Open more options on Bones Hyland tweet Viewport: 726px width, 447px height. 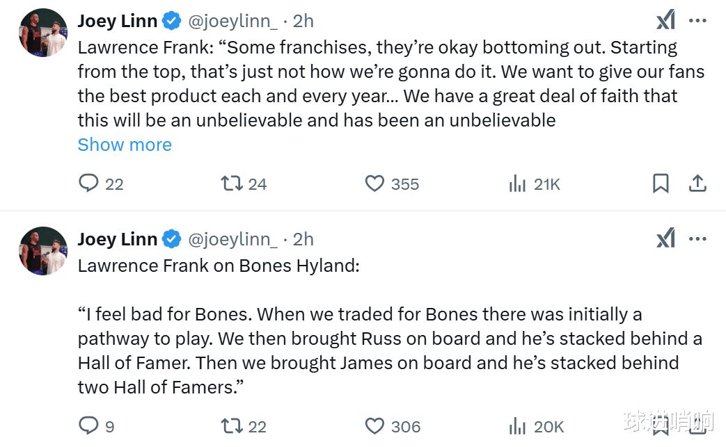click(x=697, y=239)
